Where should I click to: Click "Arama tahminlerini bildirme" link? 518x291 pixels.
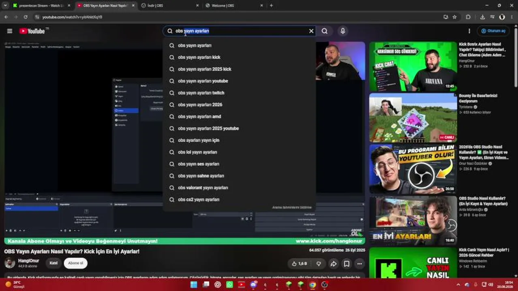292,207
